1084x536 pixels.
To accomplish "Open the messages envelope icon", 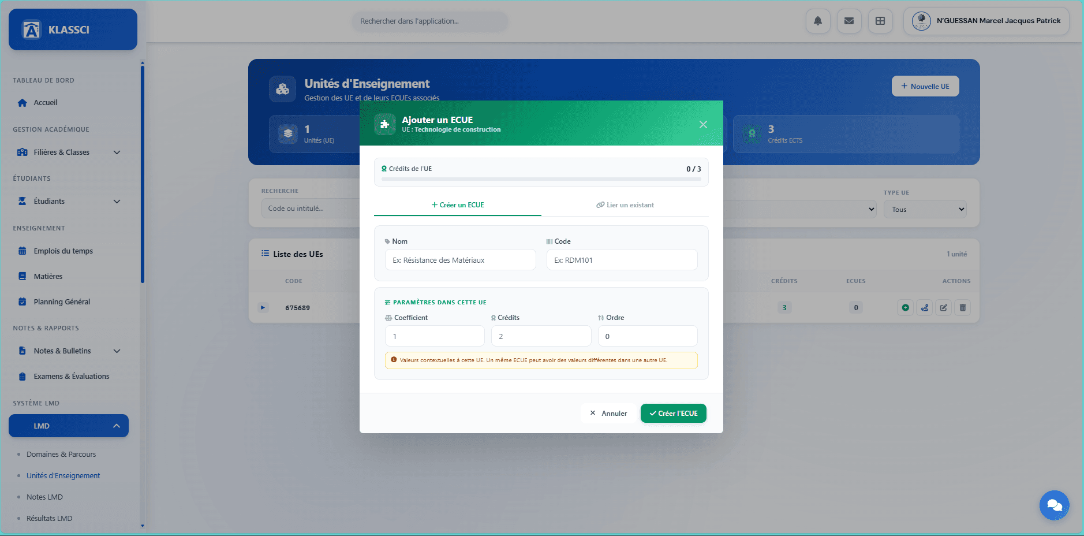I will click(x=849, y=21).
